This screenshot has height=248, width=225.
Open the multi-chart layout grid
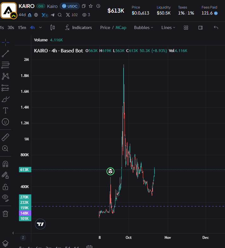[186, 28]
